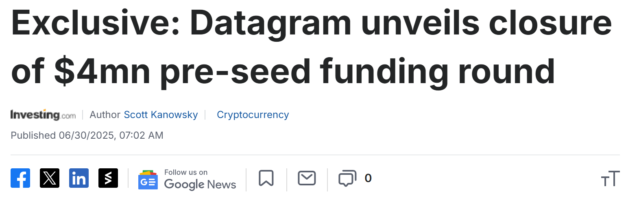Click '$4mn' in the article headline
The width and height of the screenshot is (626, 204).
(106, 71)
